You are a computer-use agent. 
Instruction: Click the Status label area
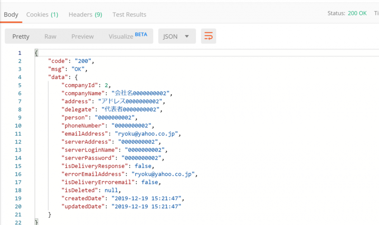pos(336,12)
